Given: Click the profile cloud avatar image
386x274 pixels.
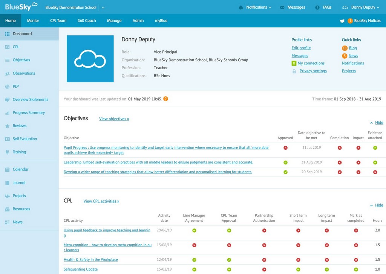Looking at the screenshot, I should (90, 59).
